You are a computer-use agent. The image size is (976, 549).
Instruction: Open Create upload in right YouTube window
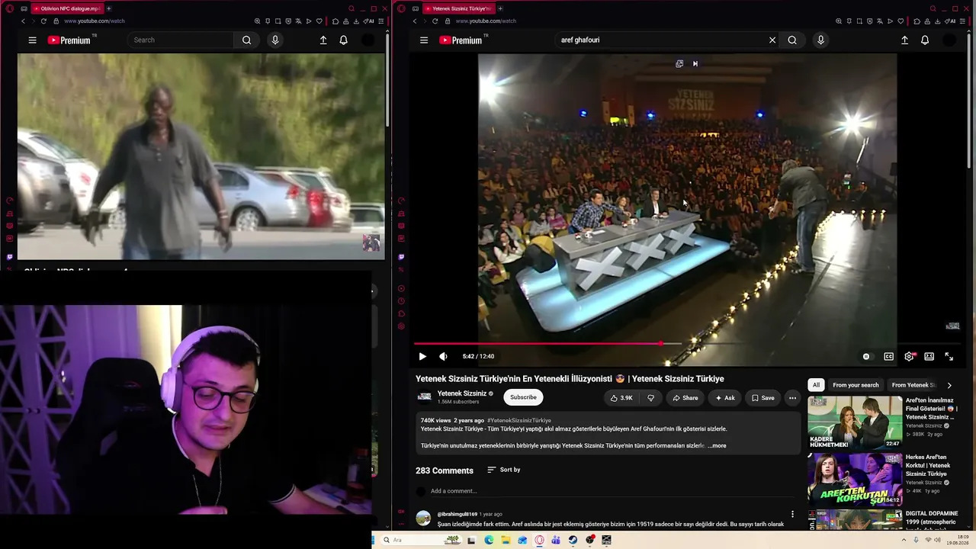pyautogui.click(x=905, y=40)
